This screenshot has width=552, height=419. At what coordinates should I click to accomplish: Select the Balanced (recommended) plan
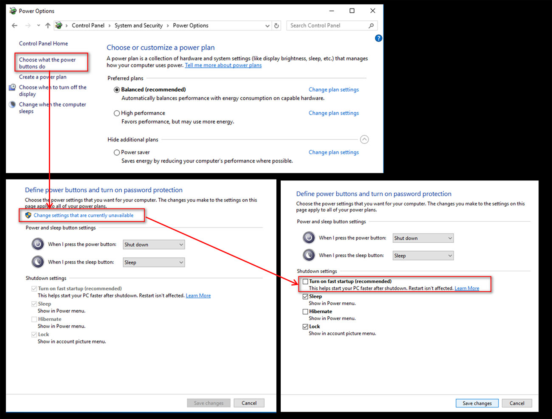(x=117, y=90)
